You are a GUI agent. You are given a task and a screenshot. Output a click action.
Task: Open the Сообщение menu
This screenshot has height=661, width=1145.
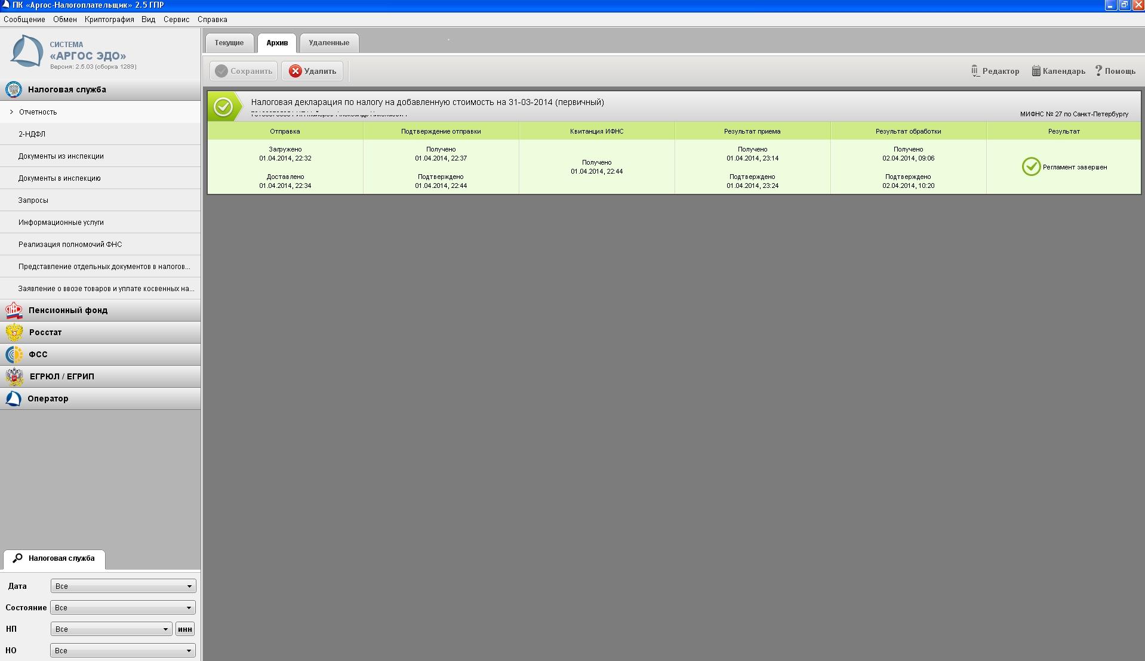[24, 20]
